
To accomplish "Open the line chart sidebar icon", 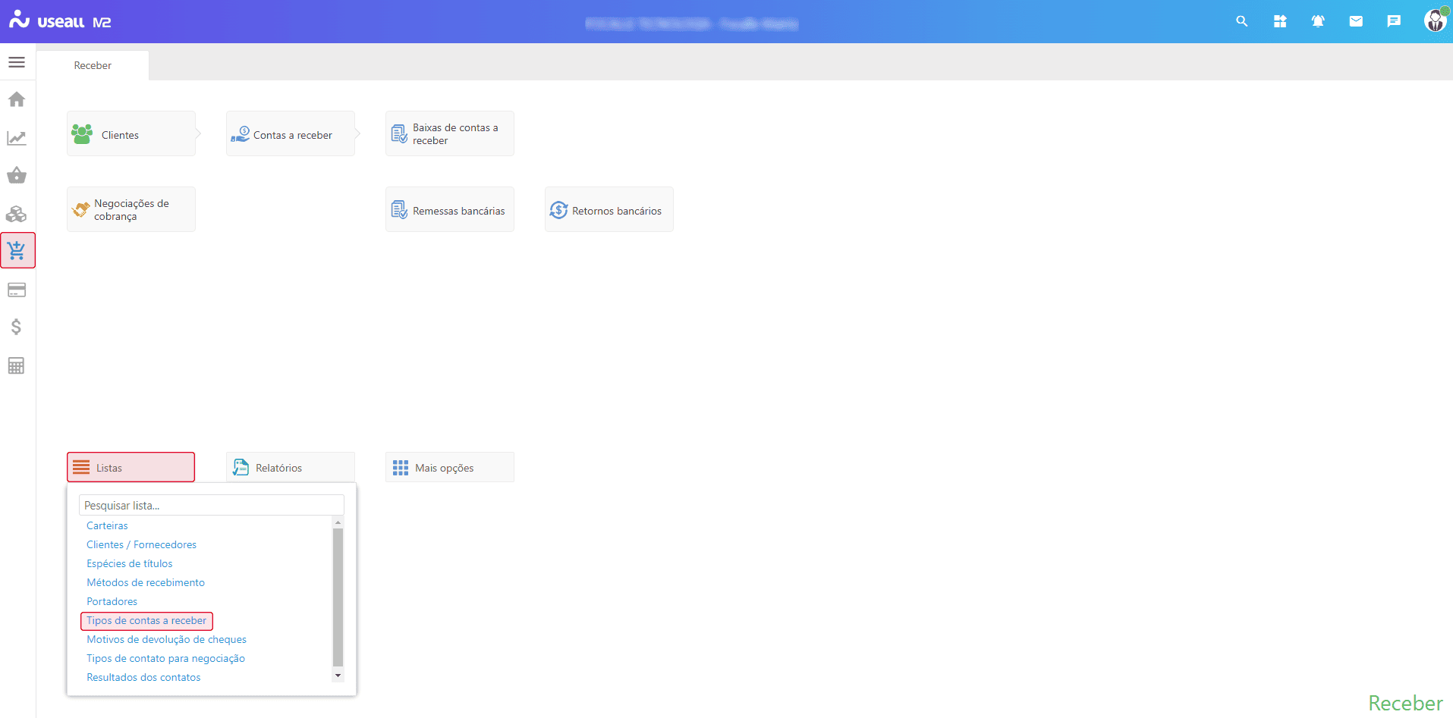I will point(17,138).
